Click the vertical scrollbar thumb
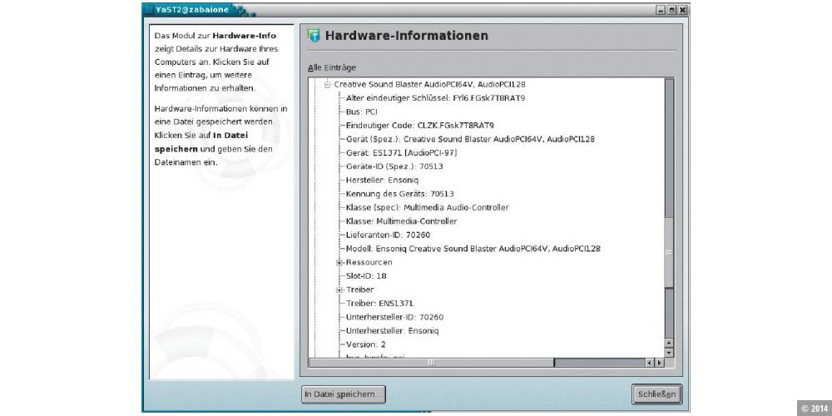 point(668,250)
